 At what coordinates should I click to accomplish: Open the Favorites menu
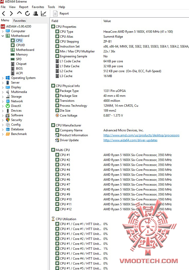coord(38,7)
